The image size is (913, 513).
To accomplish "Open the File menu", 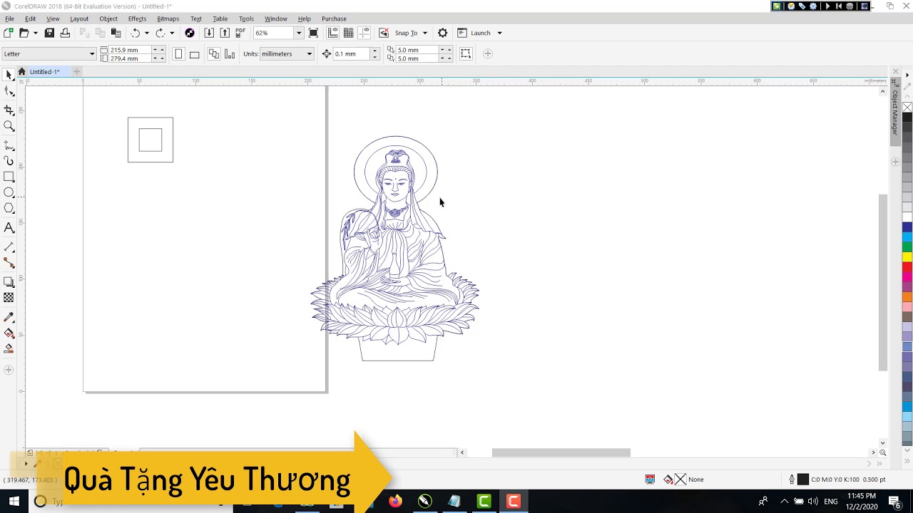I will coord(9,19).
